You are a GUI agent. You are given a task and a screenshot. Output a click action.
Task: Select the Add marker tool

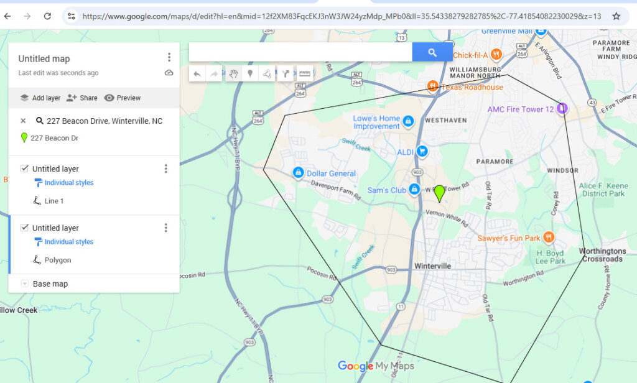click(250, 74)
